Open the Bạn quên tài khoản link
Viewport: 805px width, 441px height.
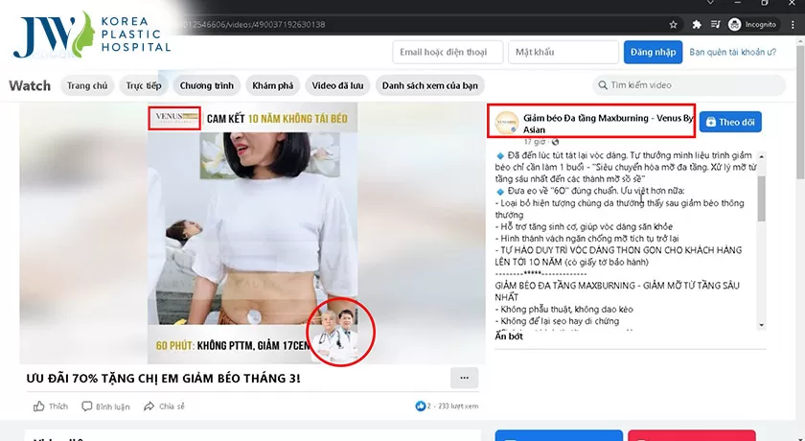click(732, 52)
